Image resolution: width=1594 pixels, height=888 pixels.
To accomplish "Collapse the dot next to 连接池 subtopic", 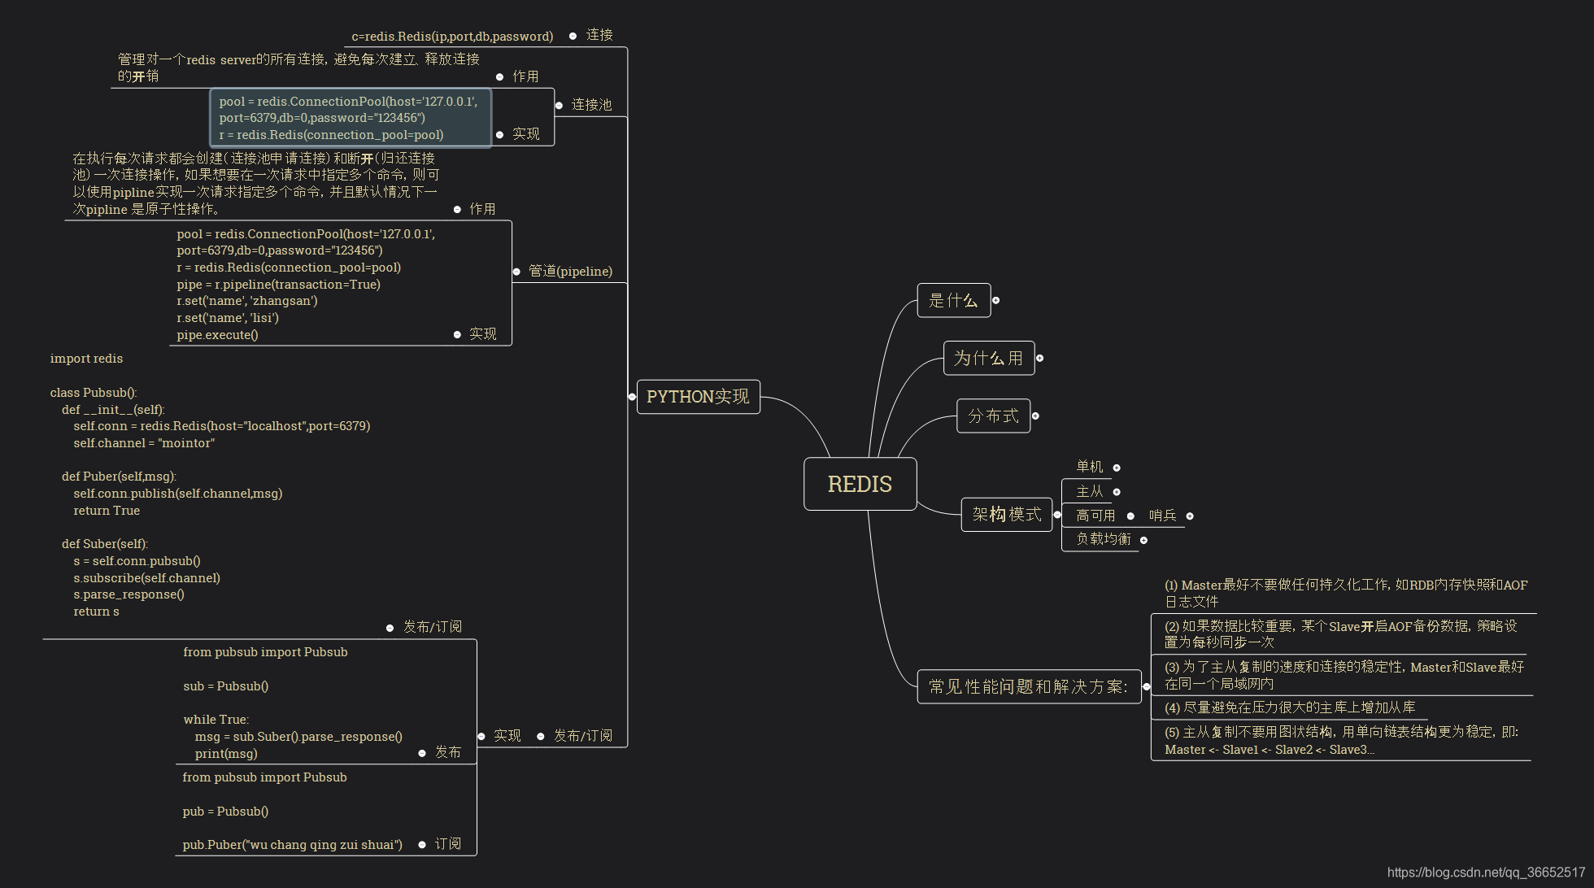I will tap(559, 106).
